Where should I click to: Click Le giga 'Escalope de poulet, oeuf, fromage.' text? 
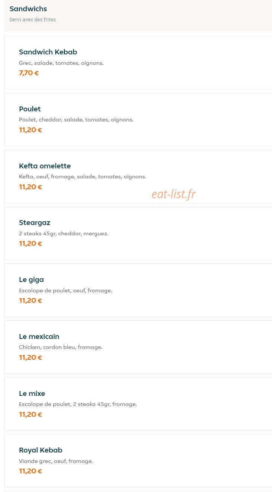65,291
